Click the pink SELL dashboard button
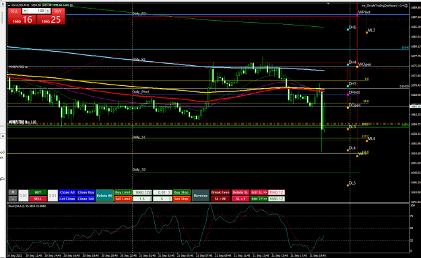Viewport: 421px width, 258px height. pos(38,199)
